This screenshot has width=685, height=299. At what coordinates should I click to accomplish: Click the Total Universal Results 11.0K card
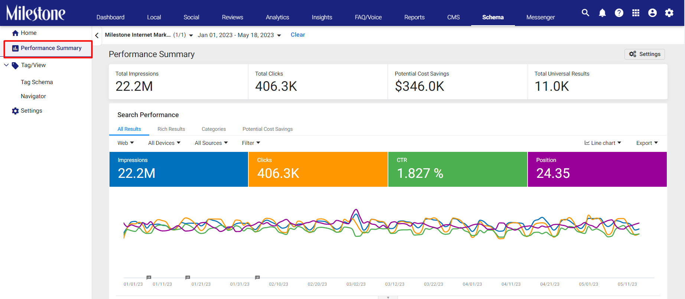point(598,82)
